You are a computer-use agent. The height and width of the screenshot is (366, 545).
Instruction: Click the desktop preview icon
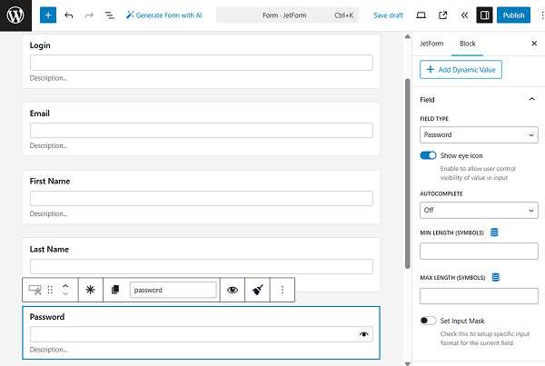pyautogui.click(x=421, y=15)
